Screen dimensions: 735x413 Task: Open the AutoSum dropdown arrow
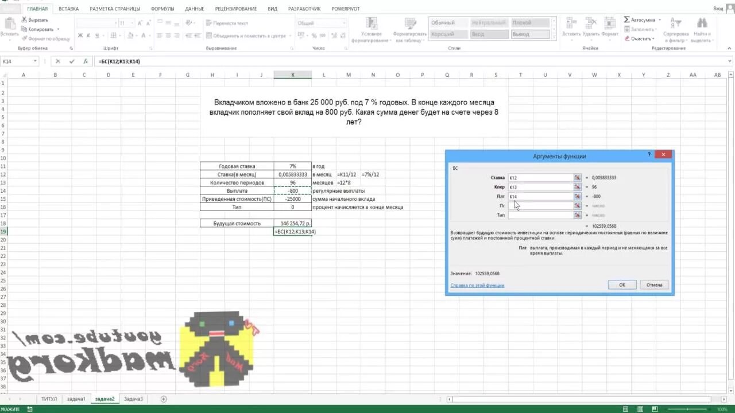[x=660, y=20]
